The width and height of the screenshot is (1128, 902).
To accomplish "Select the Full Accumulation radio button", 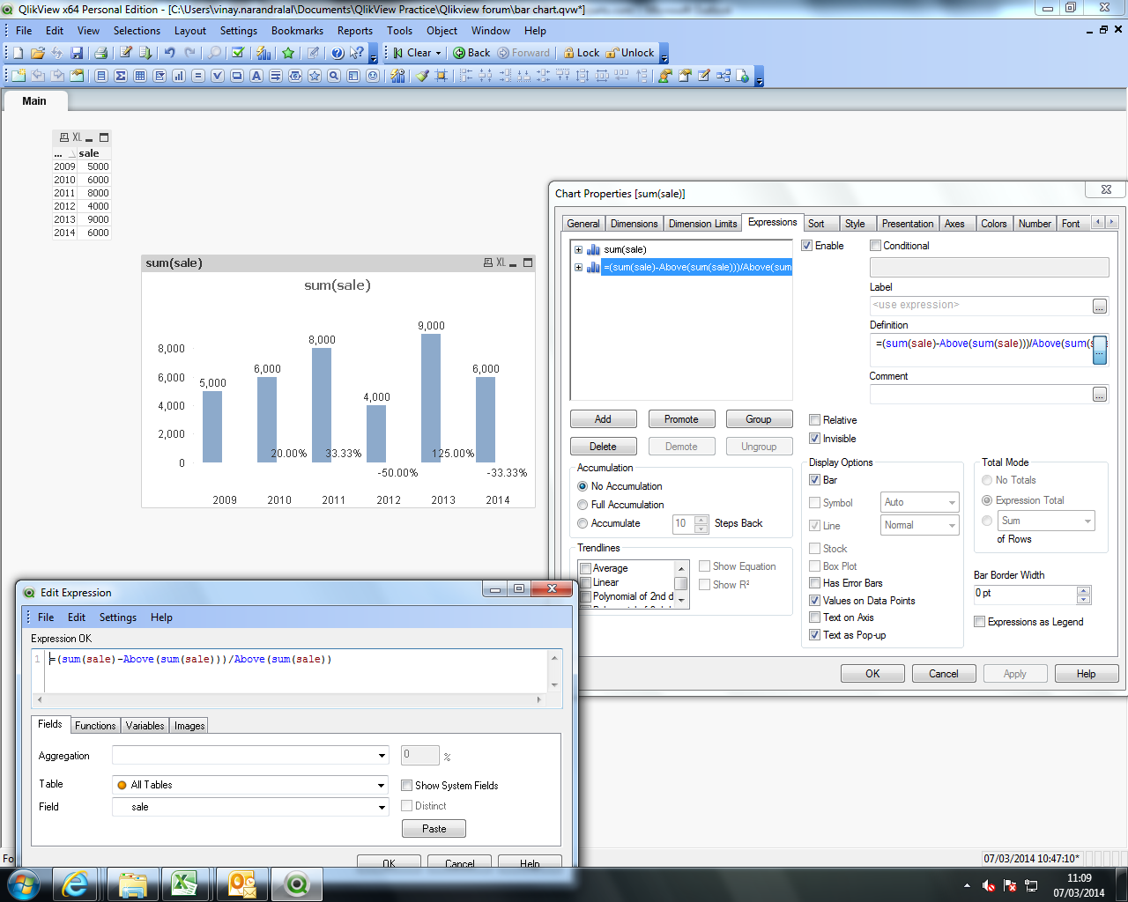I will click(583, 505).
